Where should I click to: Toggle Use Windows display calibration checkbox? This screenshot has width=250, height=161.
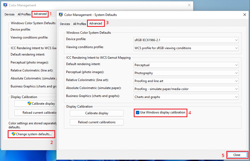tap(137, 112)
